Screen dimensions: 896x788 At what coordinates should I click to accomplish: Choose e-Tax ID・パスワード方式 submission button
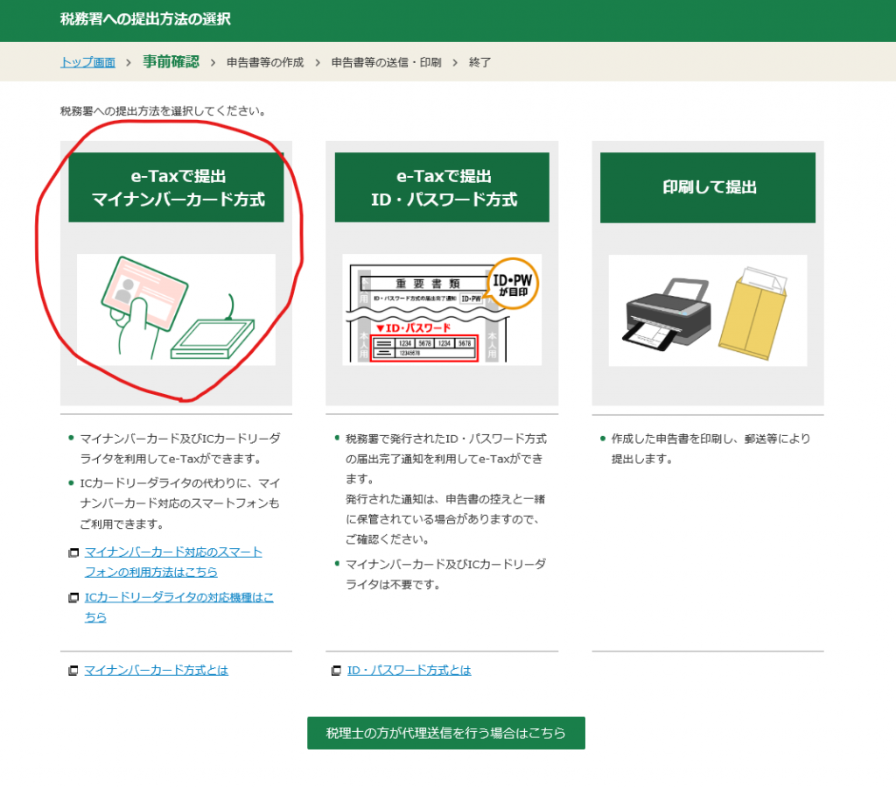(x=442, y=187)
